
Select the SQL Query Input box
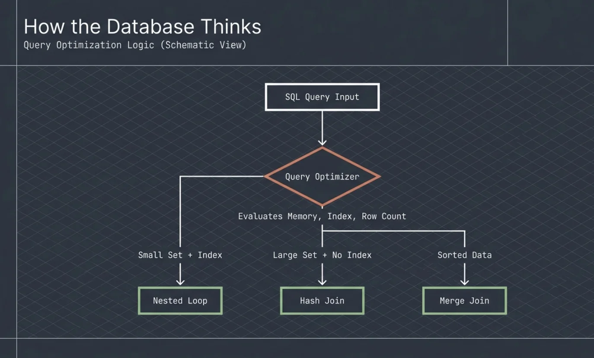[322, 97]
